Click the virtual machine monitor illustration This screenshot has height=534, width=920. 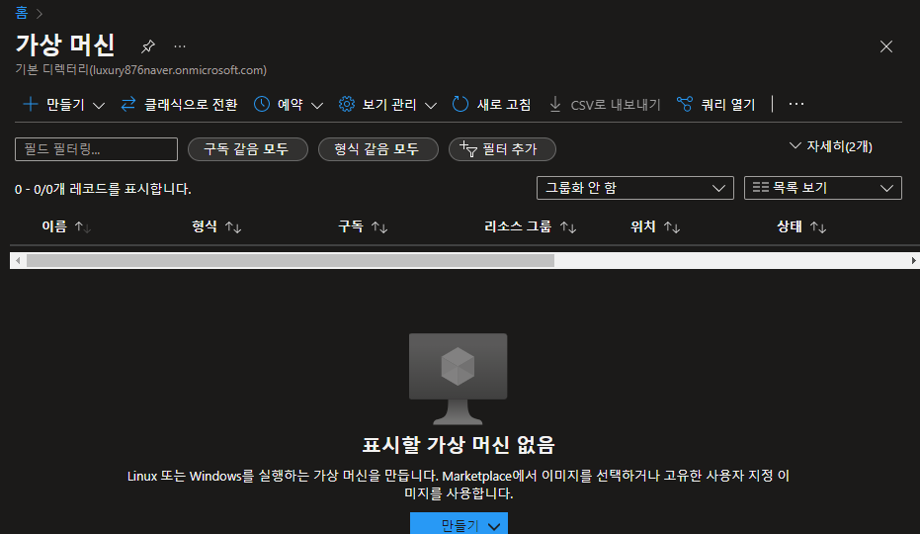(x=459, y=379)
